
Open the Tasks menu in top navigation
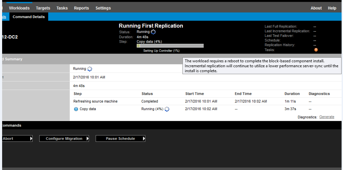(x=62, y=8)
